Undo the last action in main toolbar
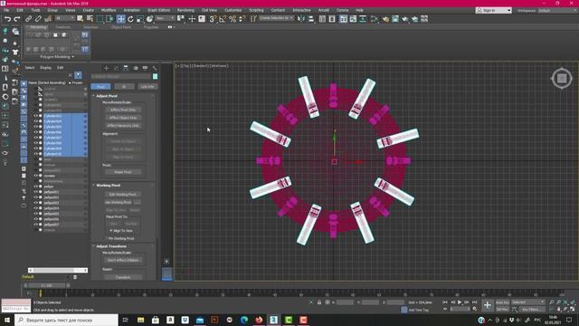This screenshot has width=579, height=326. pyautogui.click(x=7, y=19)
